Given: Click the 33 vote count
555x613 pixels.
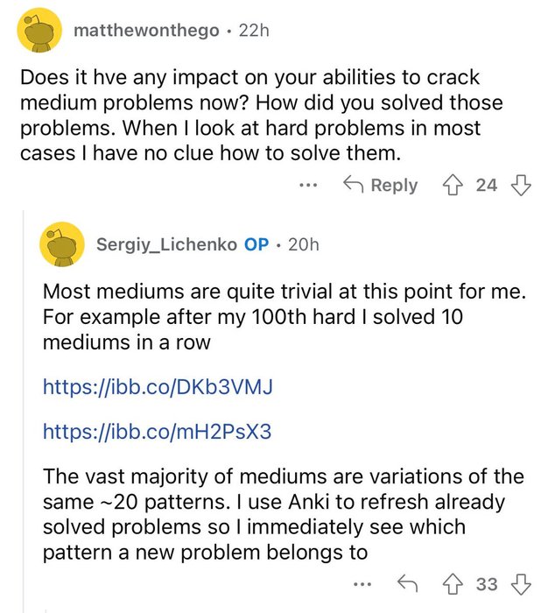Looking at the screenshot, I should tap(487, 584).
